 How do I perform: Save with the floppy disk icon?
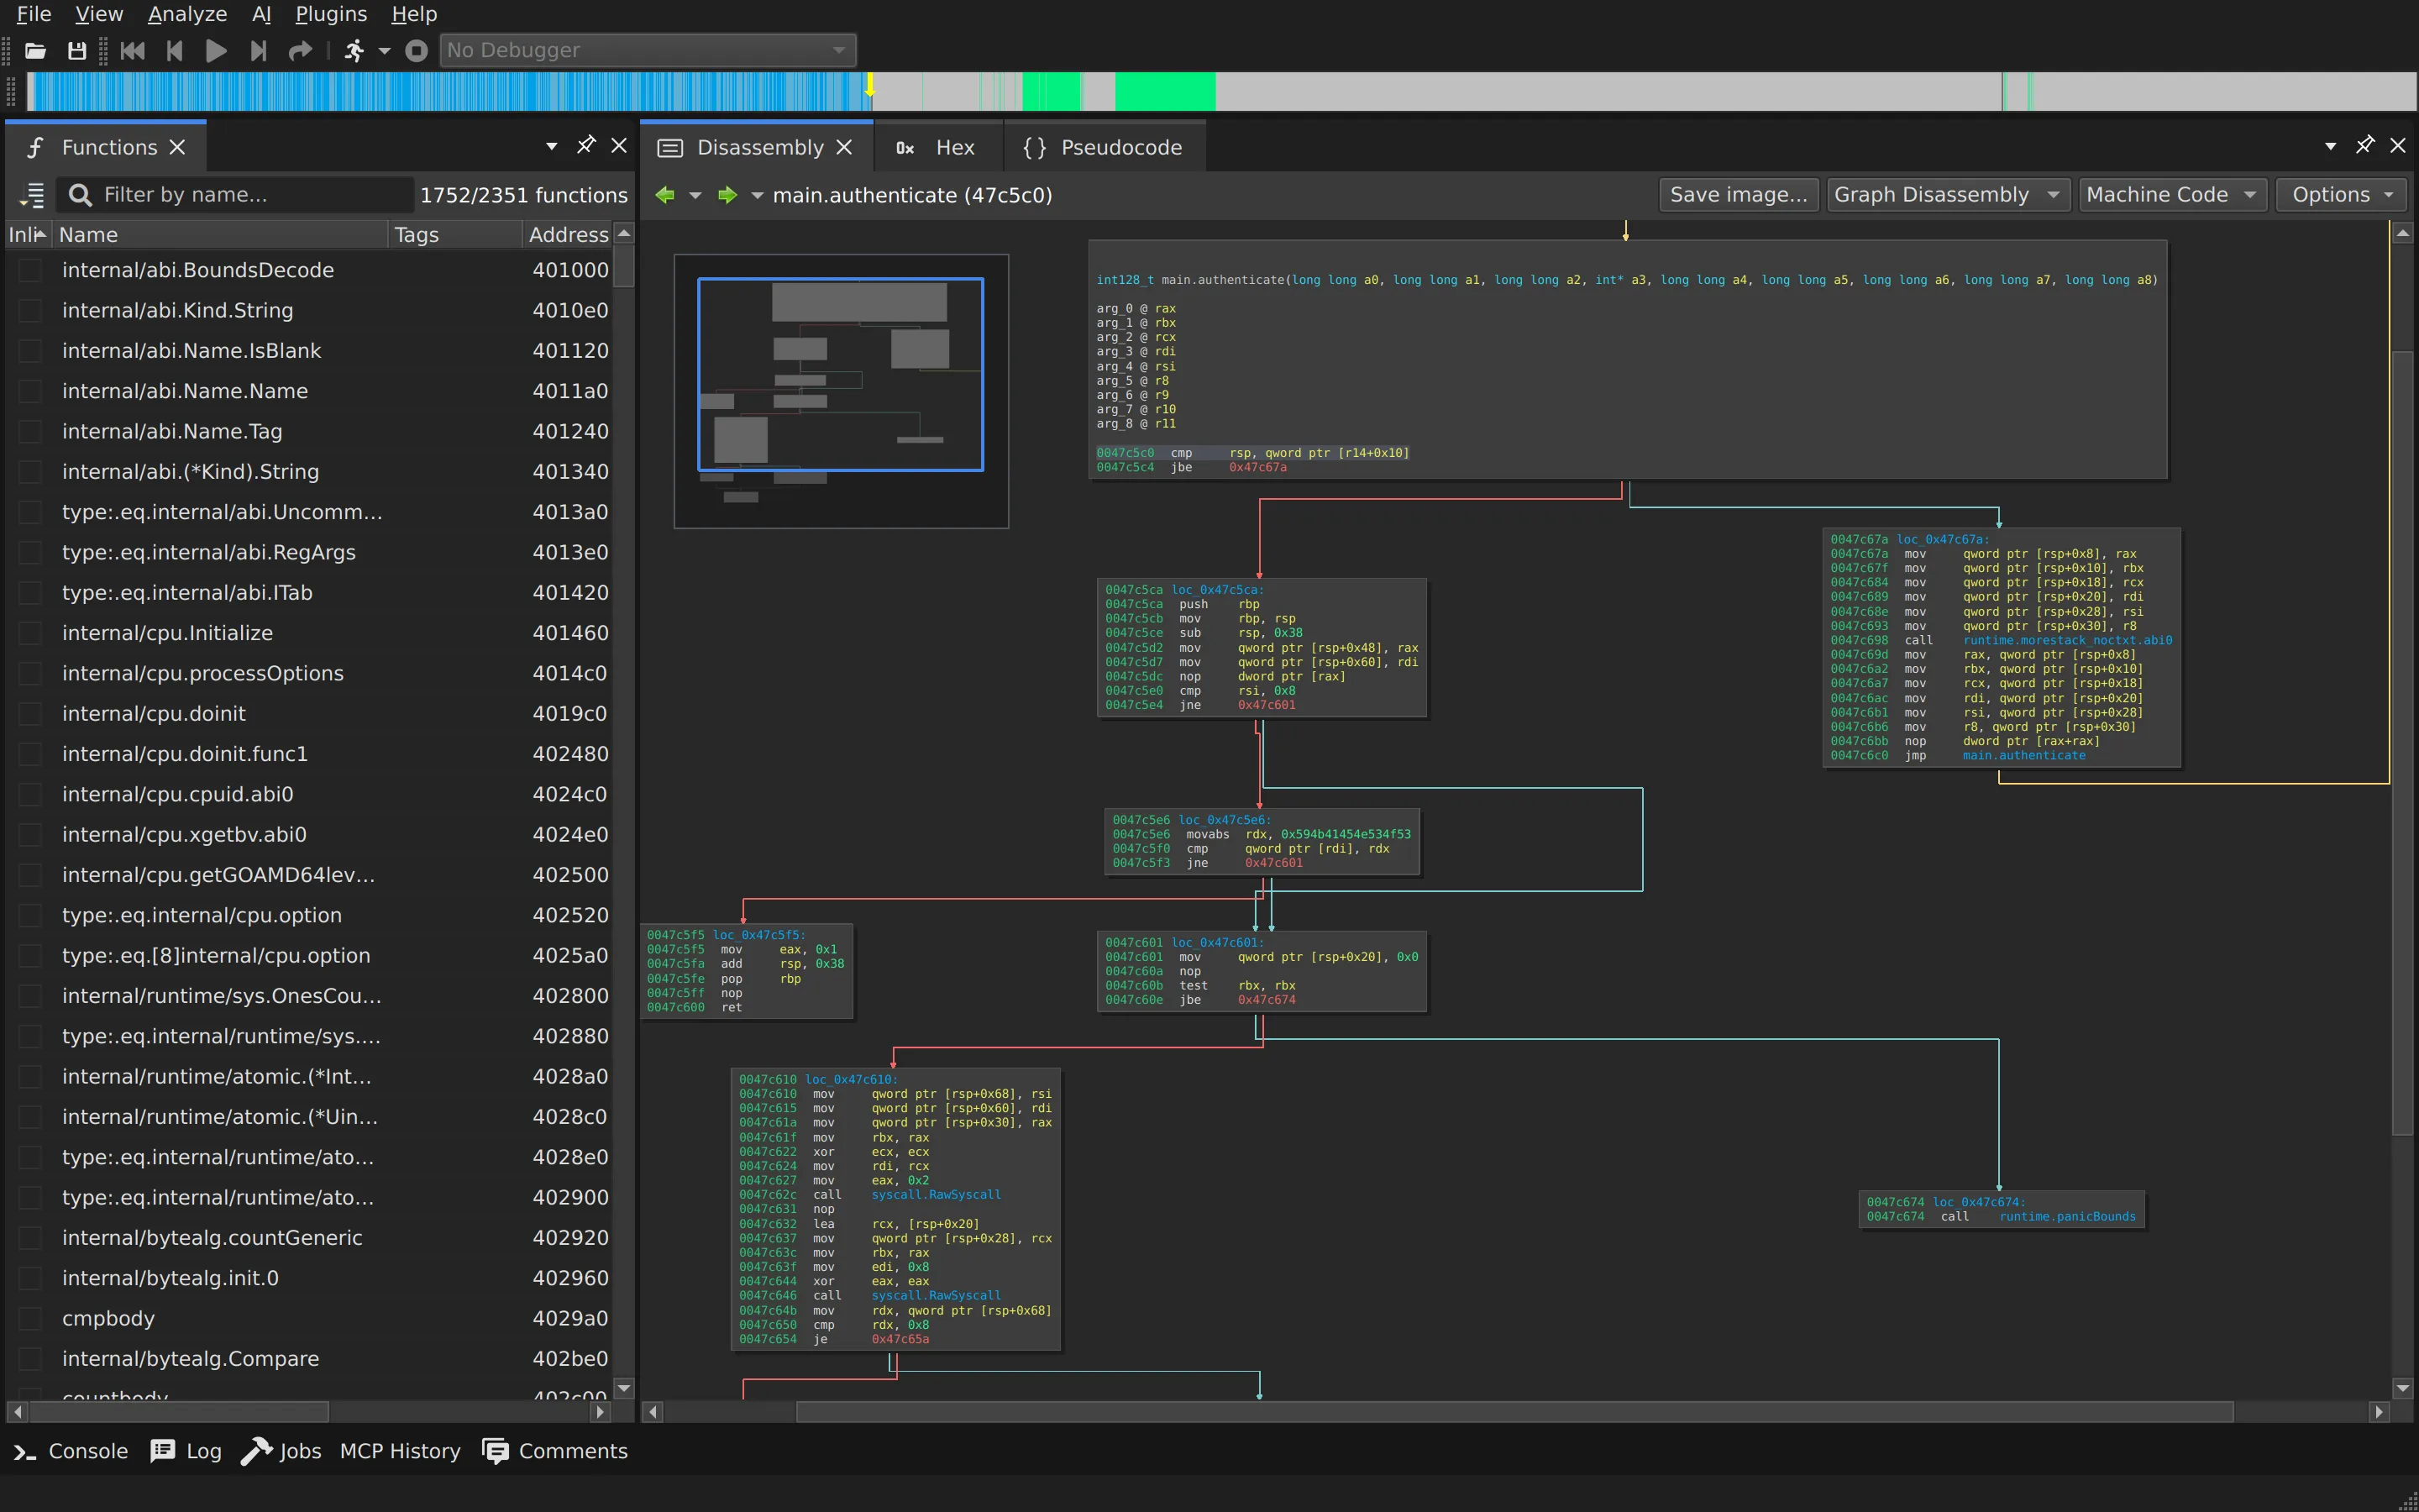77,50
